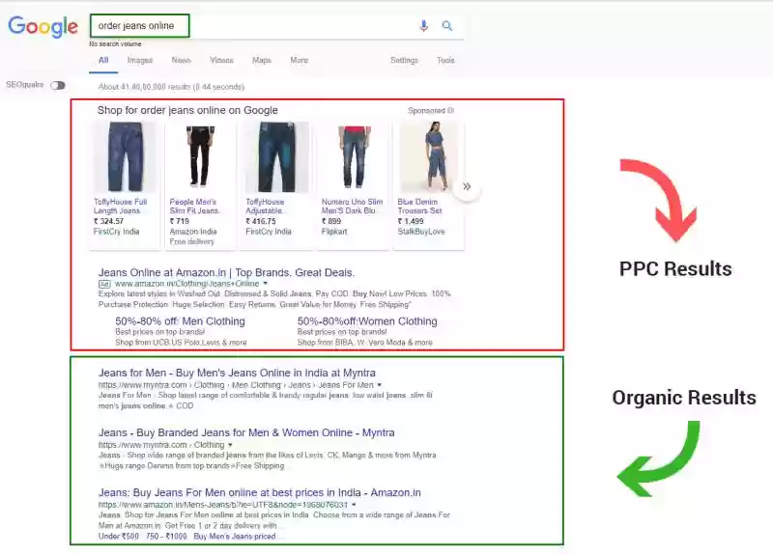Click the magnifier search icon
The height and width of the screenshot is (555, 773).
tap(447, 26)
